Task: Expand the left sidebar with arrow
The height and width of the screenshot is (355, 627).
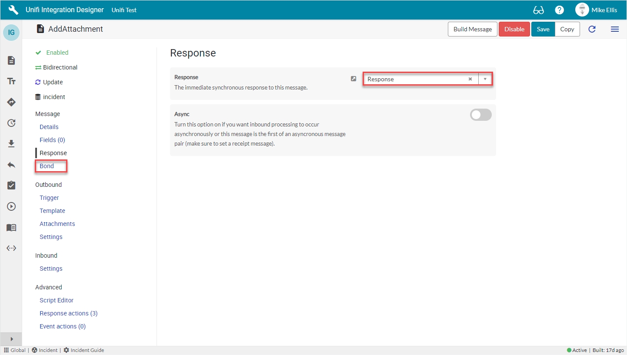Action: pyautogui.click(x=12, y=339)
